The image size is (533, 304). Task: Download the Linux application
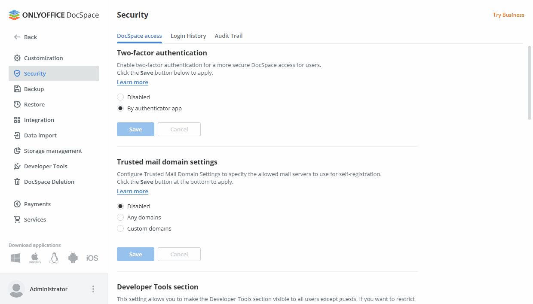click(x=54, y=257)
